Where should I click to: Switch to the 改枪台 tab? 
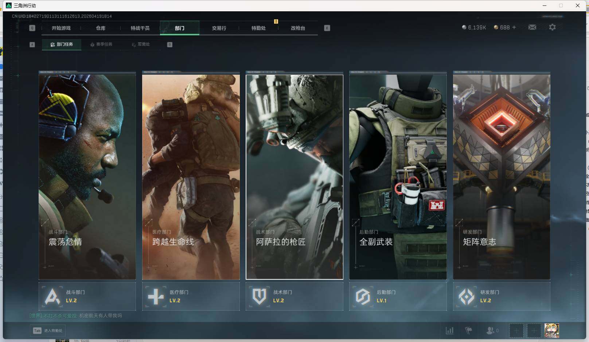(298, 28)
